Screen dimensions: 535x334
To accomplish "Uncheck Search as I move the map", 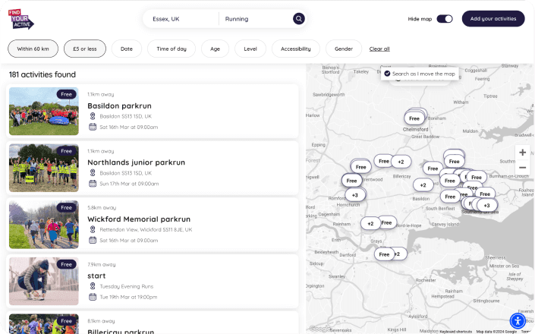I will tap(387, 74).
